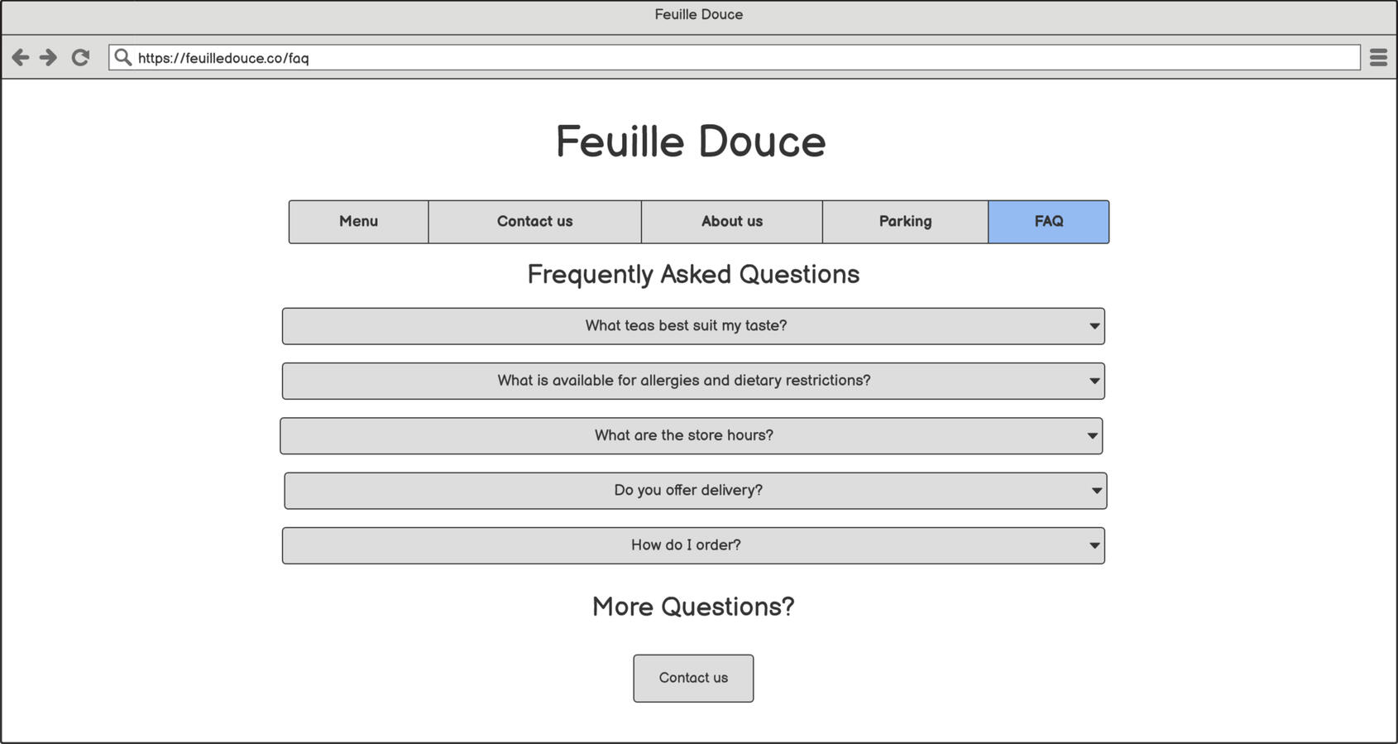Open the browser hamburger menu

[x=1378, y=57]
